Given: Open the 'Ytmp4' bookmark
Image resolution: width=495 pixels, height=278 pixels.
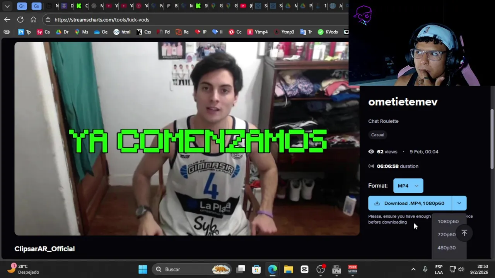Looking at the screenshot, I should click(x=258, y=32).
